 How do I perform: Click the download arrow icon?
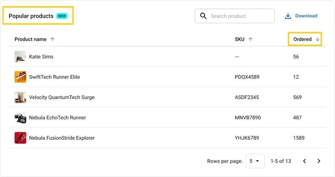[288, 16]
